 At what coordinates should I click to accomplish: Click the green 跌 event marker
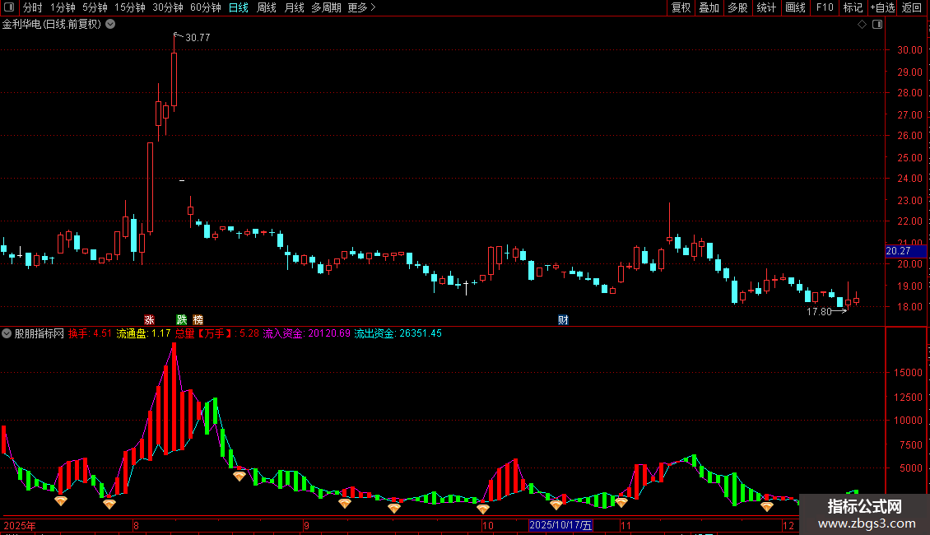[182, 319]
